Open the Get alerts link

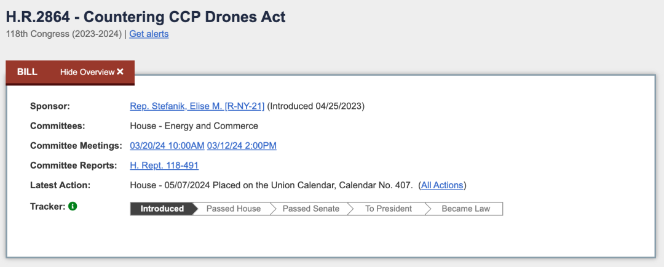[x=149, y=34]
